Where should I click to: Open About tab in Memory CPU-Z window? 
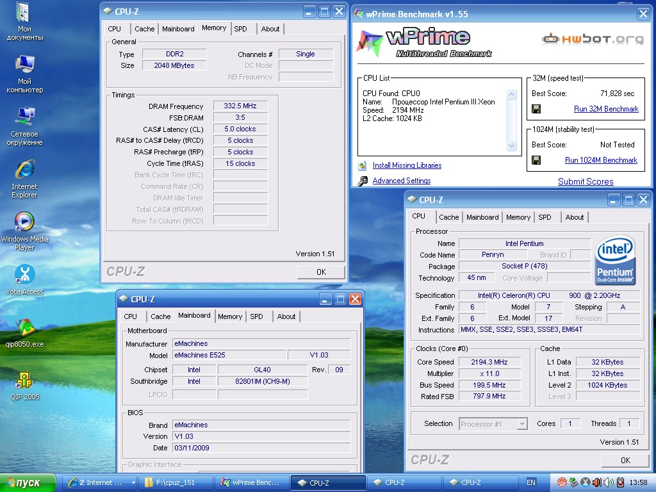point(270,29)
